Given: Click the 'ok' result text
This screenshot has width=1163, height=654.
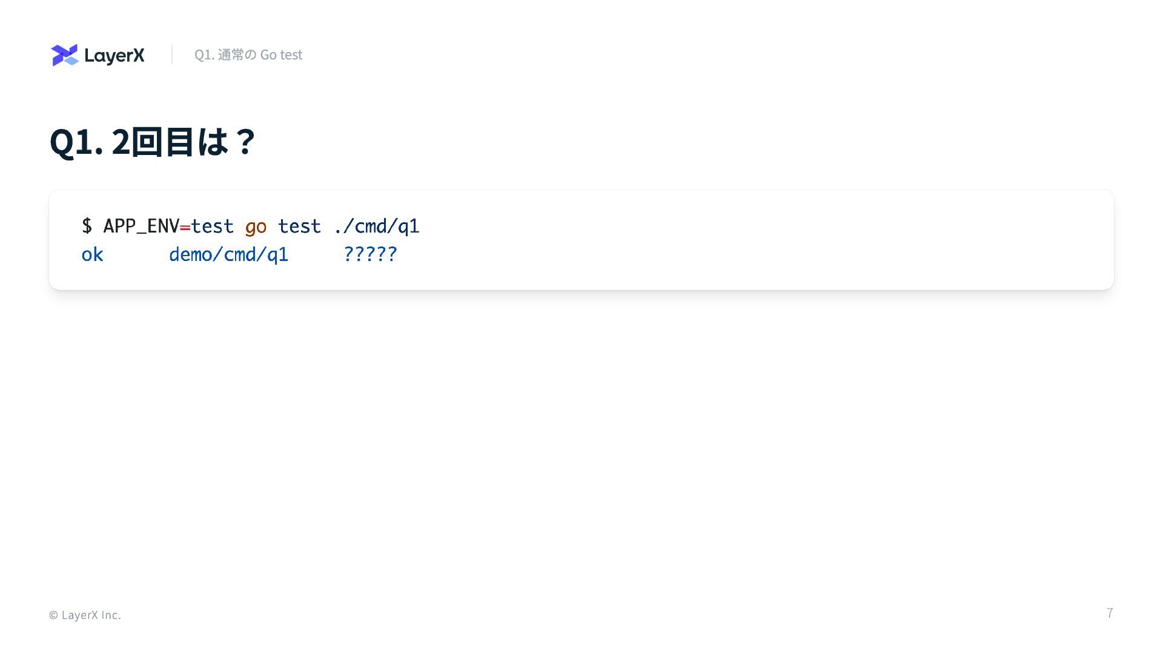Looking at the screenshot, I should pyautogui.click(x=93, y=254).
